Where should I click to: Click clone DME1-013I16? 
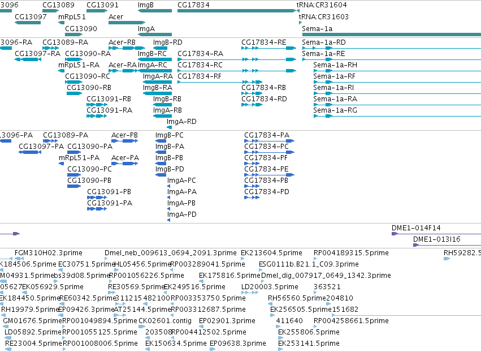click(x=437, y=239)
